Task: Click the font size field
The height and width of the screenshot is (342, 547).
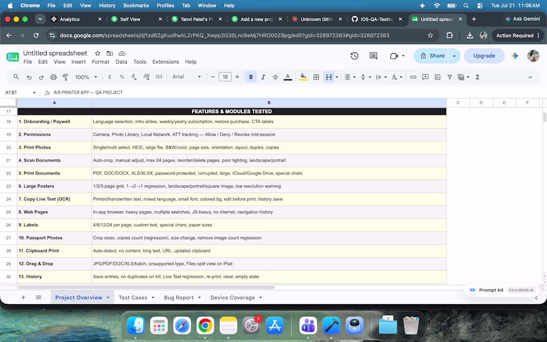Action: 225,77
